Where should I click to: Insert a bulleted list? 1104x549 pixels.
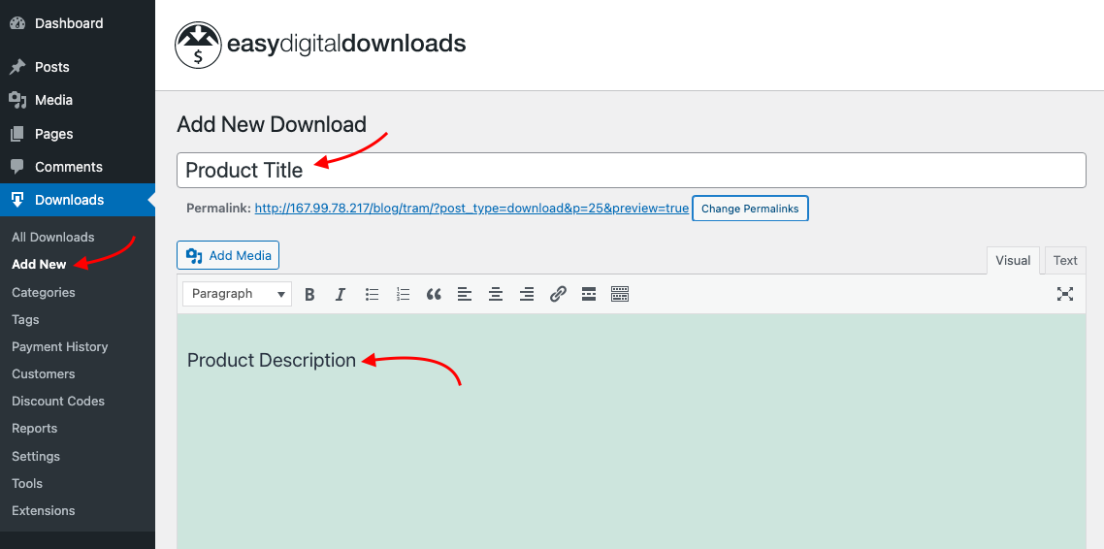373,294
